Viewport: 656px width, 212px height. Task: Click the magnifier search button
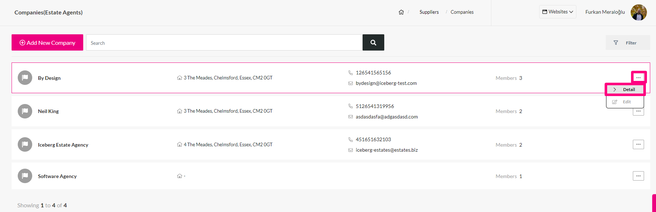click(x=373, y=43)
